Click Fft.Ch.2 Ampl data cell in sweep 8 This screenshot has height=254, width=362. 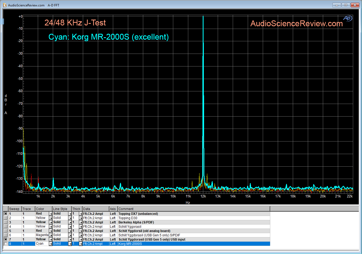click(x=96, y=244)
